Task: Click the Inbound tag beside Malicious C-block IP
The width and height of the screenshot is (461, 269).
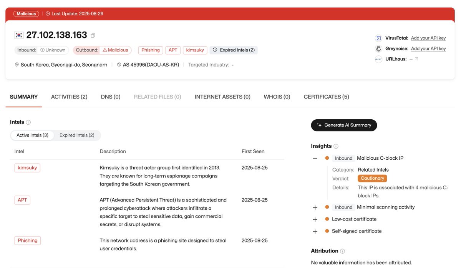Action: (343, 158)
